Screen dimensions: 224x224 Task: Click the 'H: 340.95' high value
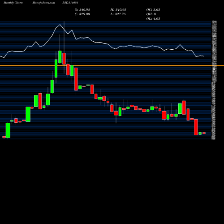[x=118, y=9]
